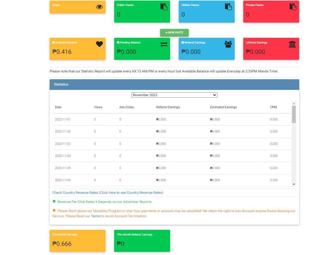Image resolution: width=319 pixels, height=255 pixels.
Task: Click the paste icon on Hidden Pastes card
Action: point(228,7)
